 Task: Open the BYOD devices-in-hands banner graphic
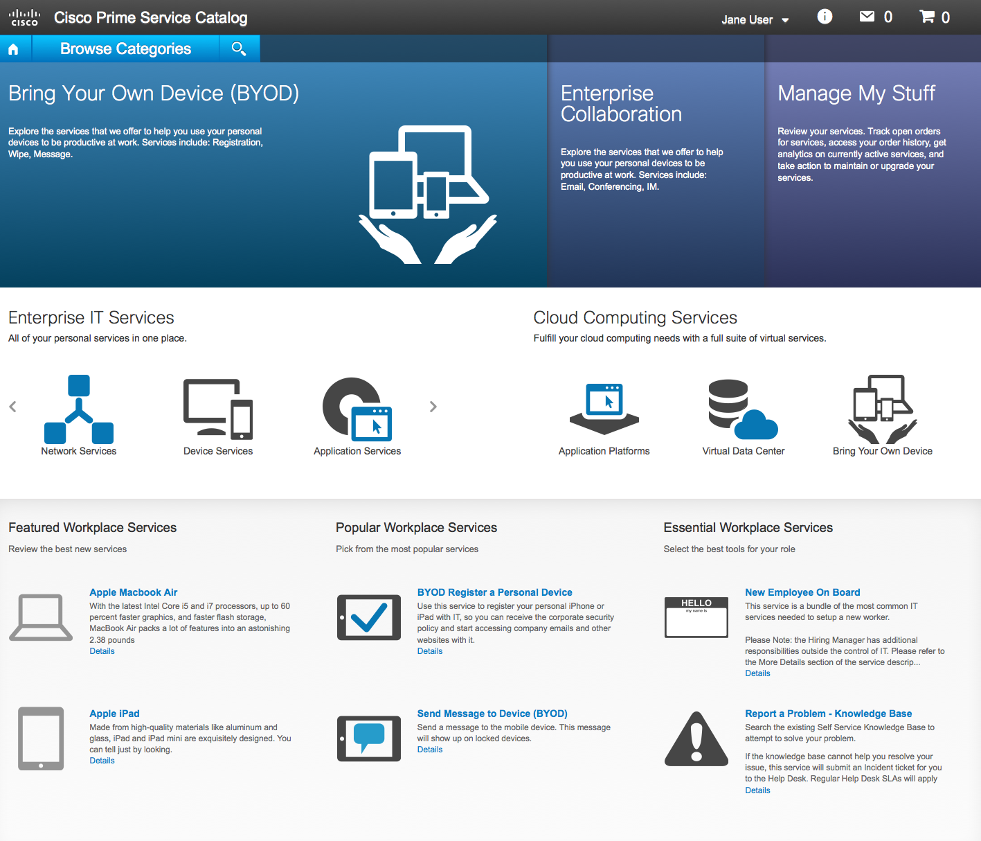click(428, 195)
